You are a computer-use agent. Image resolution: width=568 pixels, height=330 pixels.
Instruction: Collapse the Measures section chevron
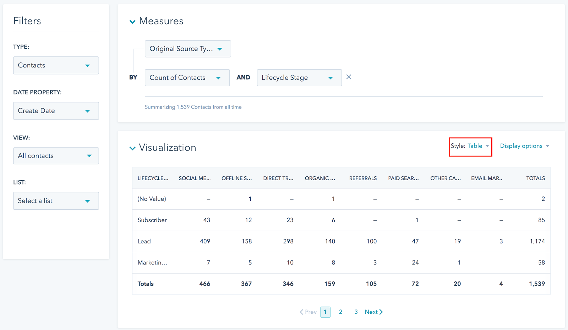(132, 21)
